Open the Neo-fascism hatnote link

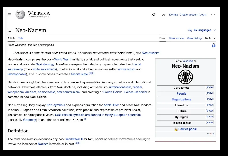tap(150, 53)
